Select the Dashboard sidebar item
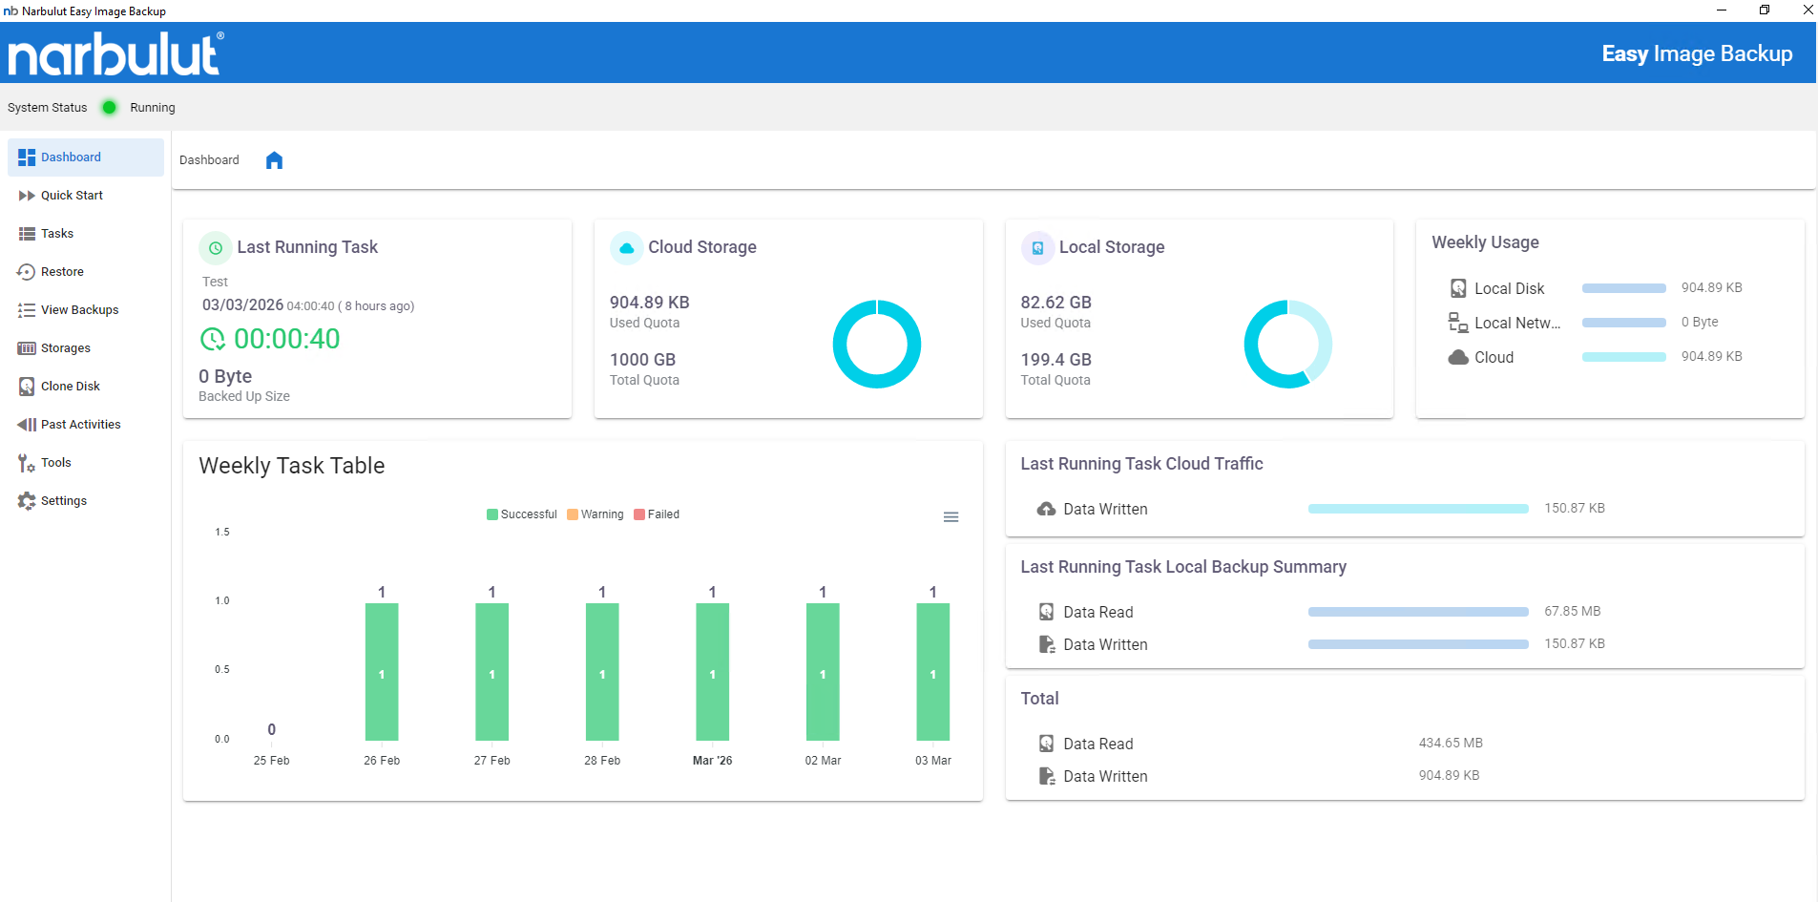The width and height of the screenshot is (1818, 902). 71,157
